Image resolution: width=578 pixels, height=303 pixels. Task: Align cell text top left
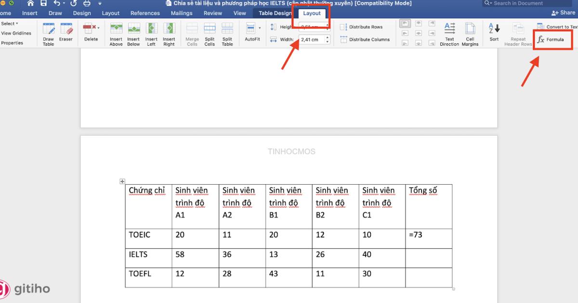click(x=406, y=23)
